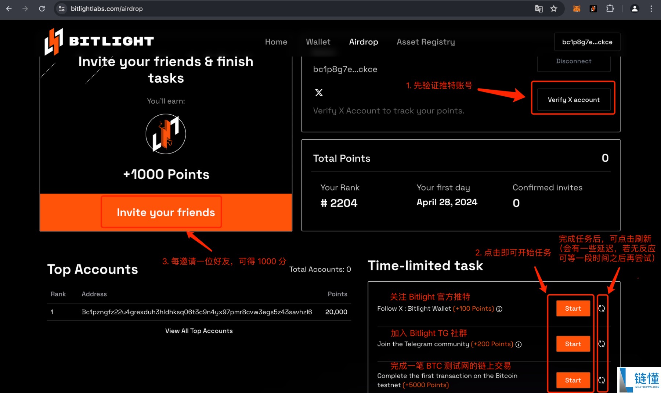Click the 20,000 points value

tap(336, 312)
